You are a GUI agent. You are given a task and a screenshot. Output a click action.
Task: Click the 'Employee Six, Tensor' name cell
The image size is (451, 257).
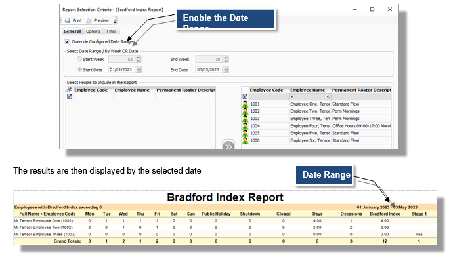[310, 140]
